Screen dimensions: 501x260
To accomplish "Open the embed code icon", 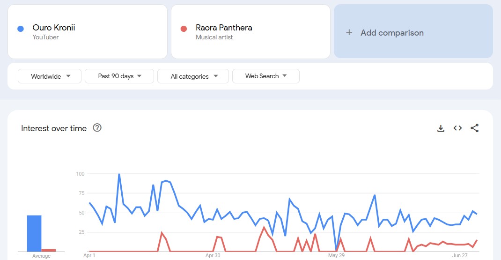I will tap(457, 128).
